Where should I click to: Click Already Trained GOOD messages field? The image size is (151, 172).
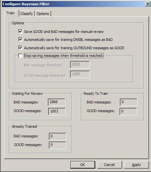tap(57, 145)
